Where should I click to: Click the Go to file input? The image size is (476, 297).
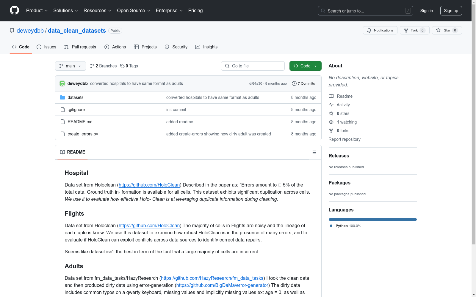point(253,66)
